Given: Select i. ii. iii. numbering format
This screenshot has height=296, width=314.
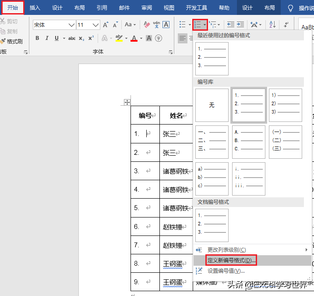Looking at the screenshot, I should pyautogui.click(x=248, y=179).
